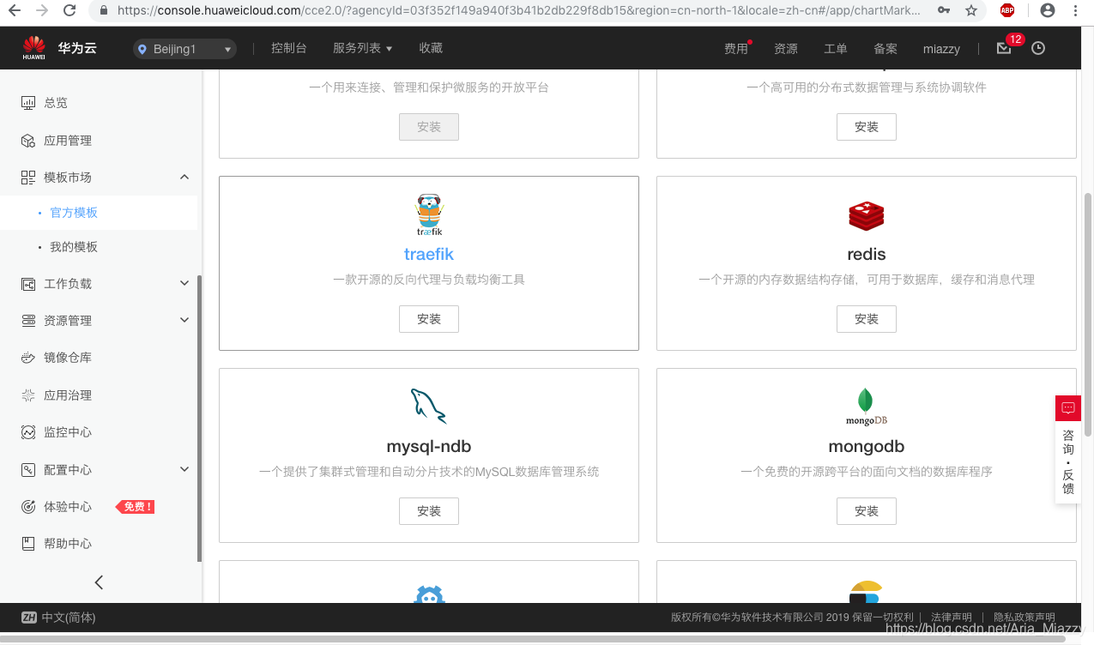Click the saved password key icon
The image size is (1094, 645).
pyautogui.click(x=944, y=10)
